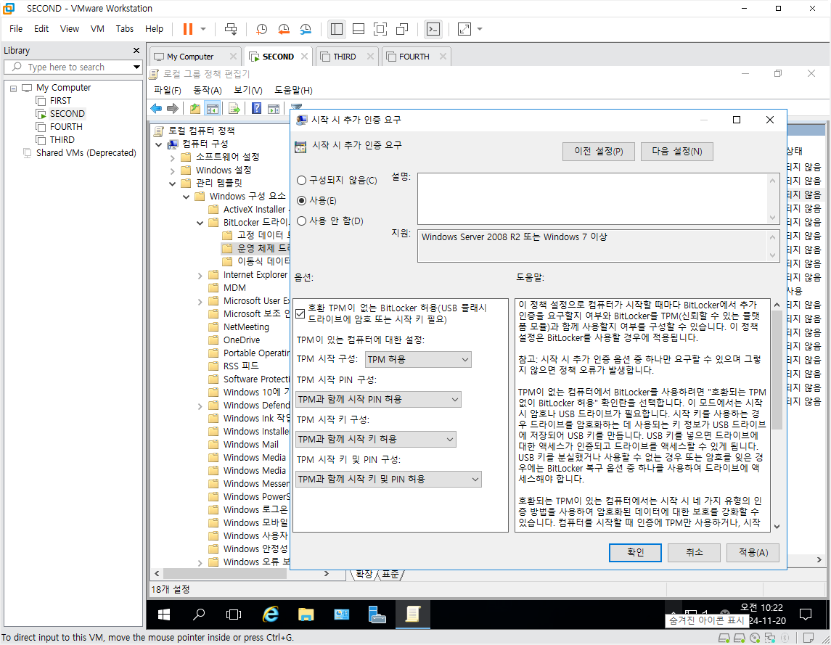The width and height of the screenshot is (831, 645).
Task: Click the '다음 설정(N)' button
Action: [677, 151]
